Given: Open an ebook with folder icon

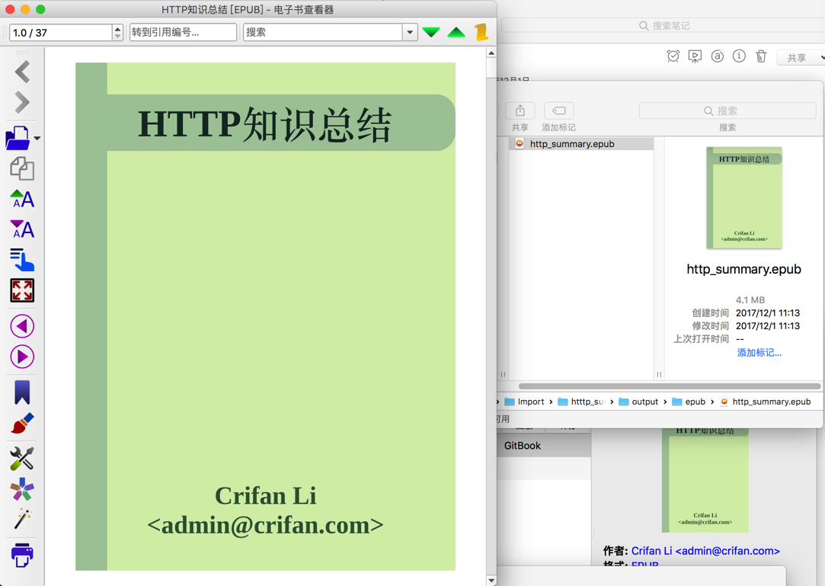Looking at the screenshot, I should click(x=18, y=138).
